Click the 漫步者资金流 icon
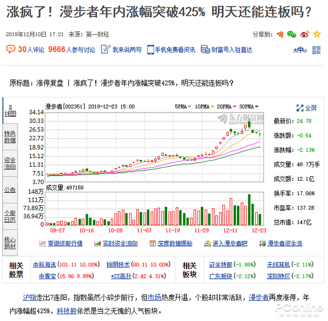 (262, 243)
